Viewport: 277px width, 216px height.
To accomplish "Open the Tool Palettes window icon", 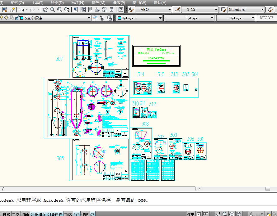I will tap(90, 10).
